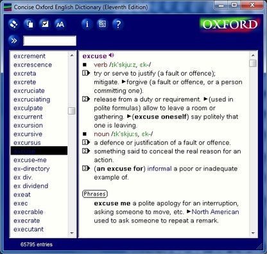Select 'excrescence' in word list
267x254 pixels.
pos(33,65)
